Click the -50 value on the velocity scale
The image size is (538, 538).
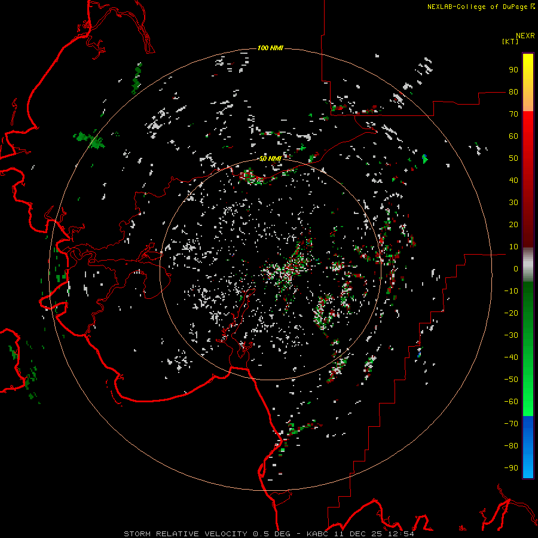(x=511, y=380)
